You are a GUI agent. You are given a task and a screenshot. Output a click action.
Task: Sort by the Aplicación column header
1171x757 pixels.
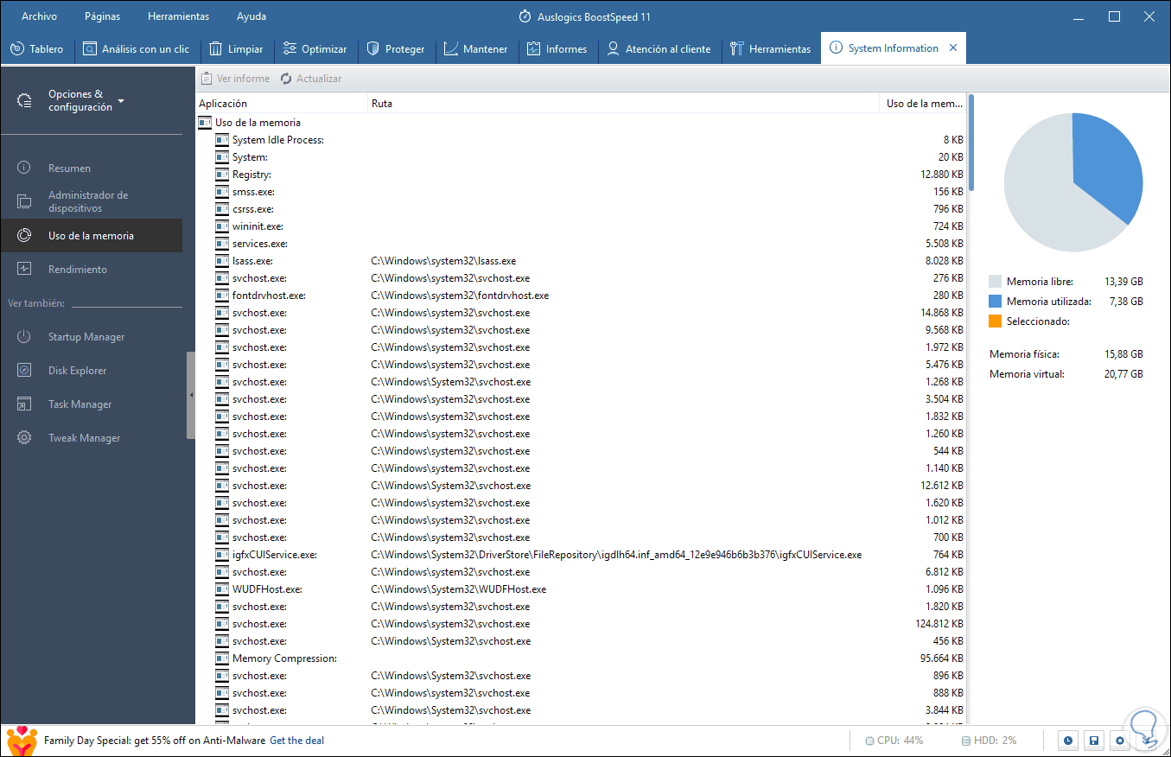coord(282,104)
